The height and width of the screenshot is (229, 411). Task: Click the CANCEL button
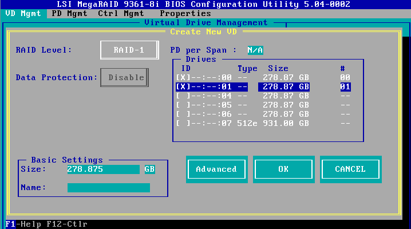(x=350, y=169)
